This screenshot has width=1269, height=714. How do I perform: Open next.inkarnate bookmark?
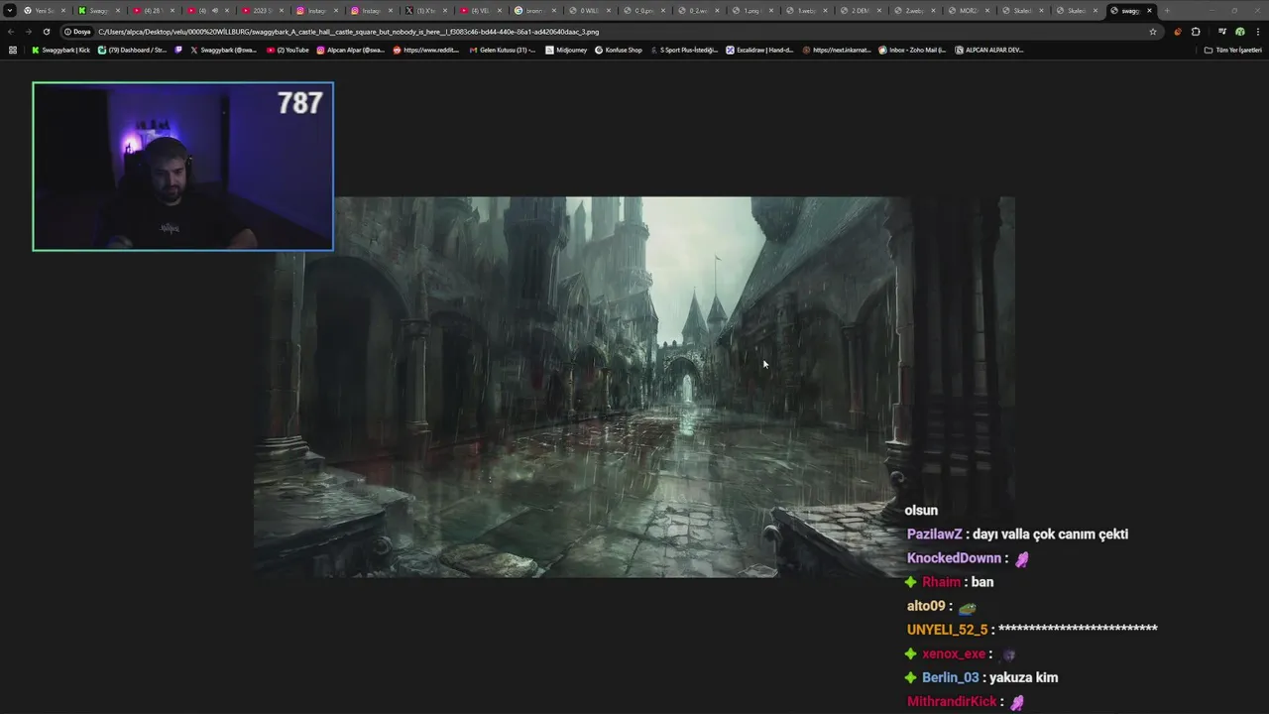coord(836,50)
